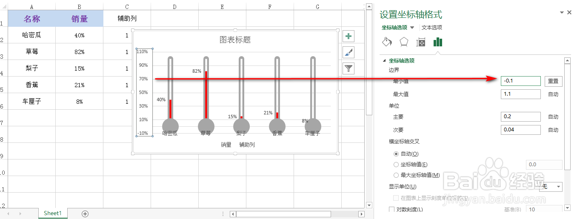577x219 pixels.
Task: Select the Effects pentagon icon
Action: click(403, 42)
